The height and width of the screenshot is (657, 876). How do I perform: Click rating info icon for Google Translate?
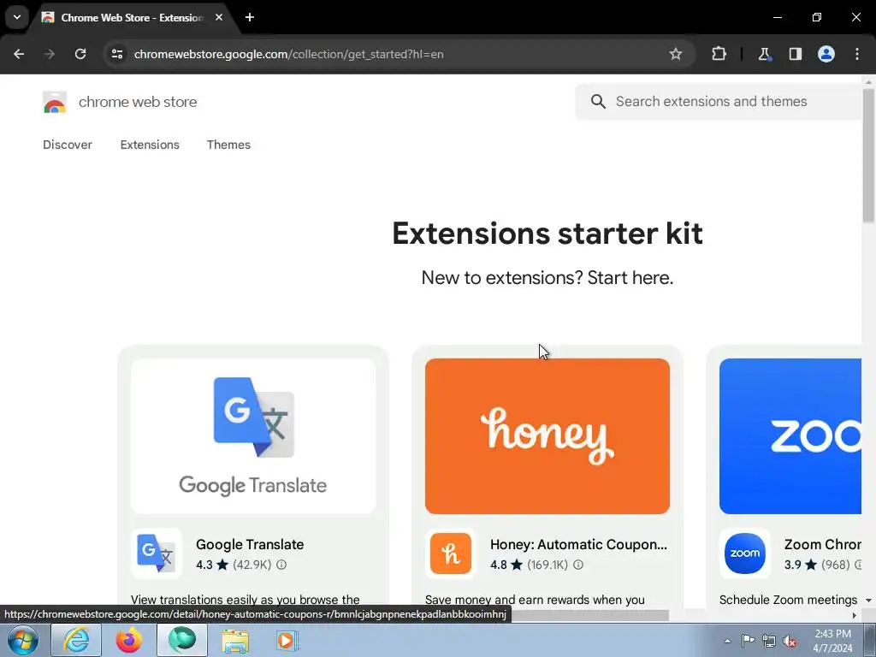click(281, 565)
